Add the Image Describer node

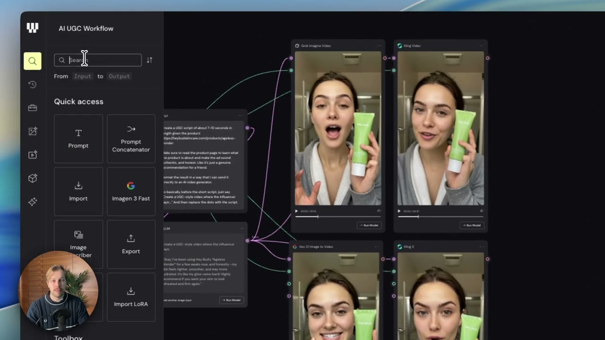point(78,245)
